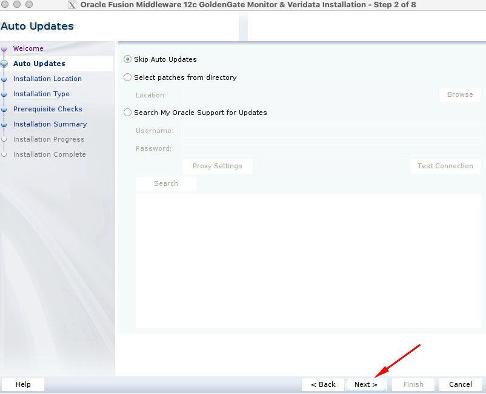The width and height of the screenshot is (486, 394).
Task: Click the Username label text
Action: [x=155, y=131]
